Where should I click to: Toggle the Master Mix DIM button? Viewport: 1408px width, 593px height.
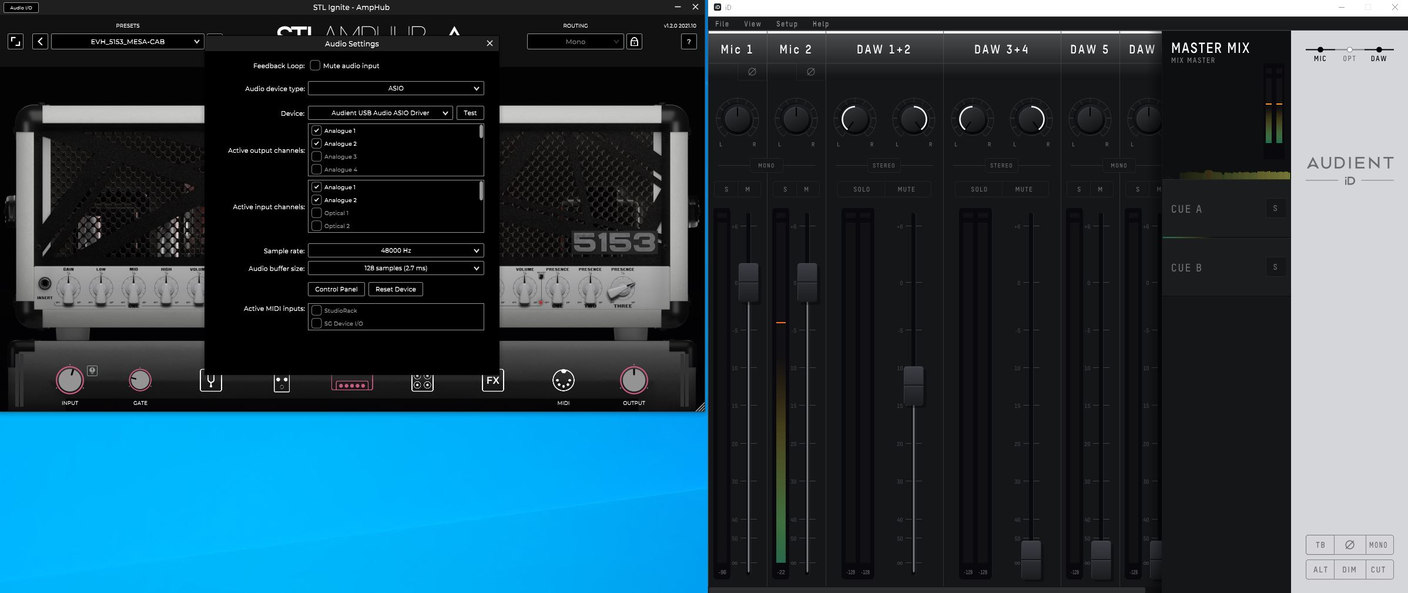(1349, 569)
